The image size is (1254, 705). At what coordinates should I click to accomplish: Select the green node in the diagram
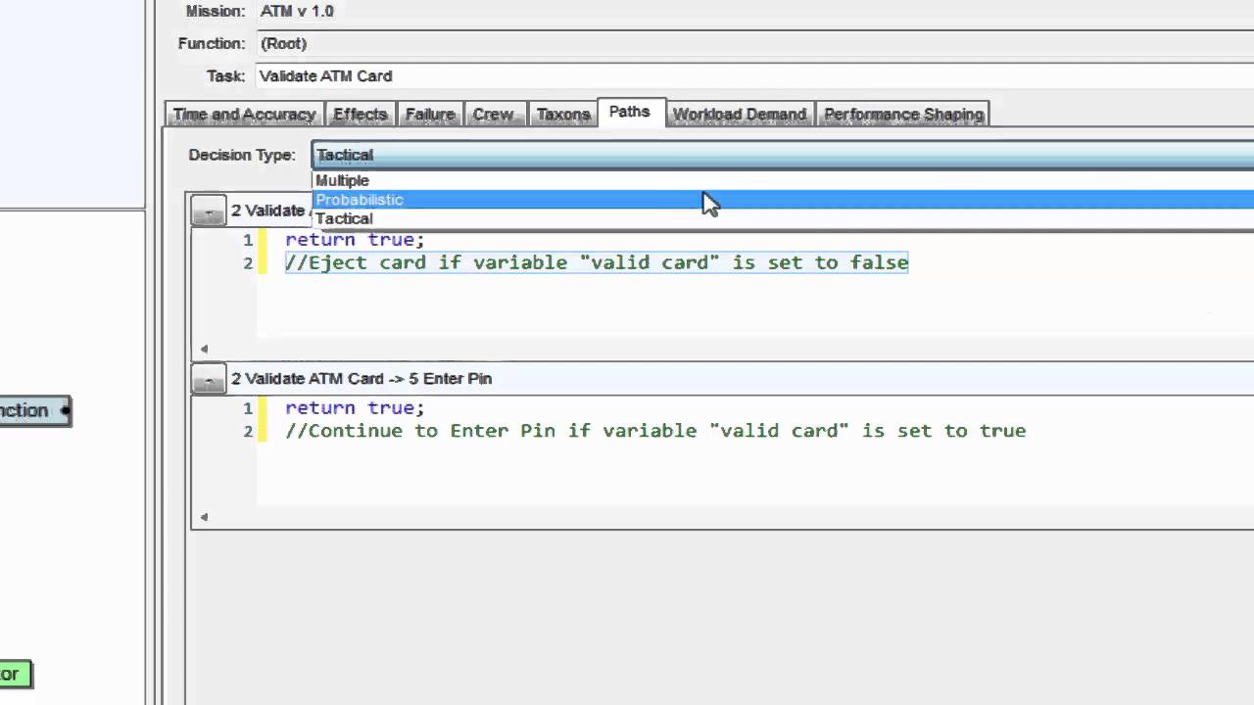tap(15, 674)
